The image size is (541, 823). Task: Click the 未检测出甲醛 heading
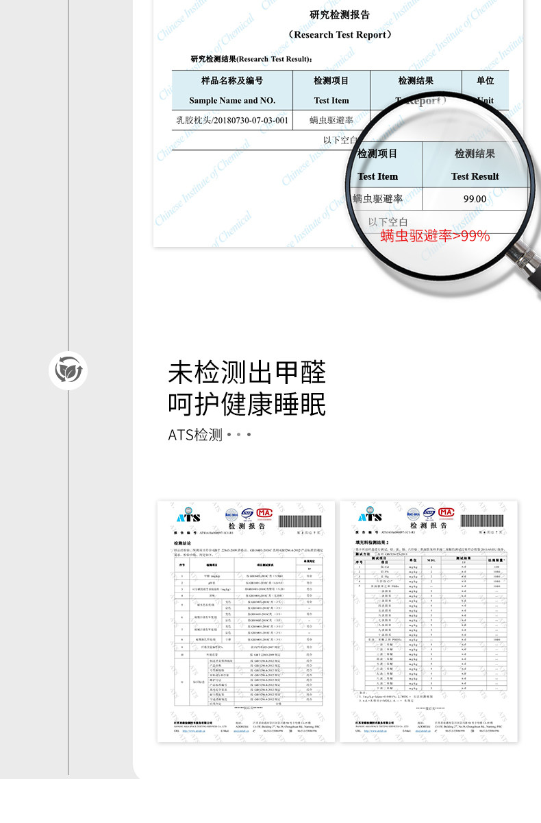[x=247, y=372]
